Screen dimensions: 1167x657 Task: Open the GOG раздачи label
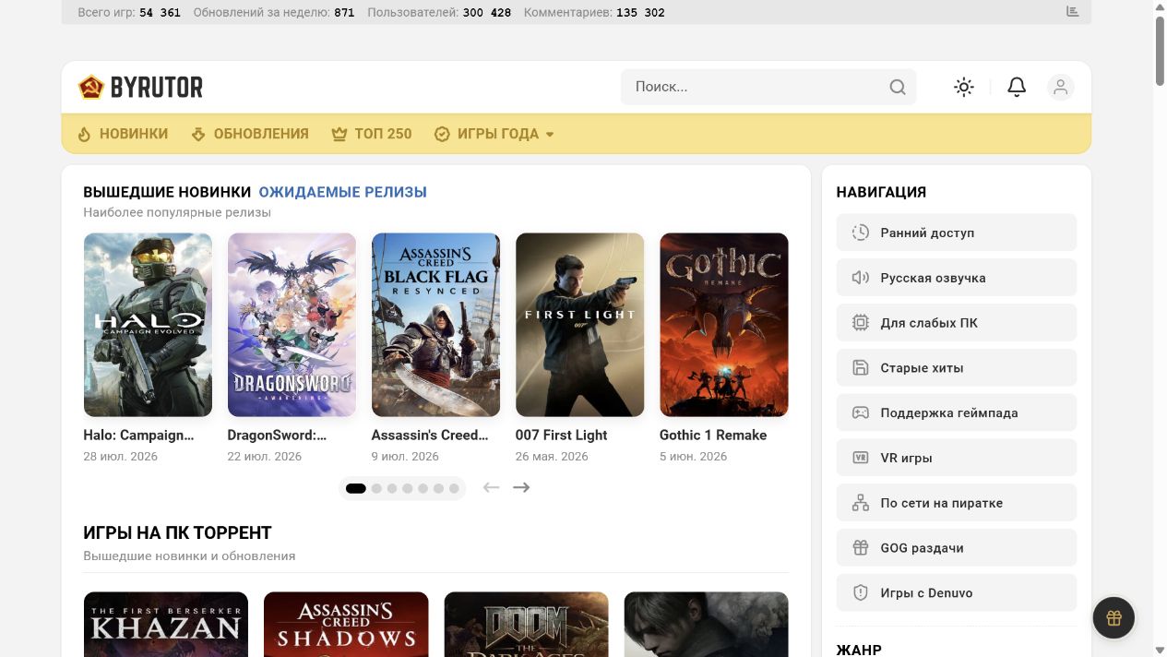point(922,548)
